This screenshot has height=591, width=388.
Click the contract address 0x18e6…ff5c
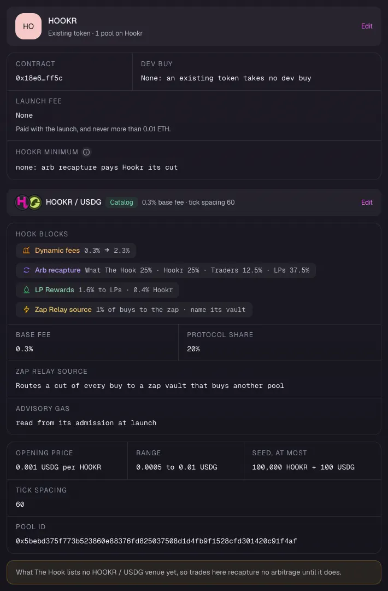[x=39, y=78]
